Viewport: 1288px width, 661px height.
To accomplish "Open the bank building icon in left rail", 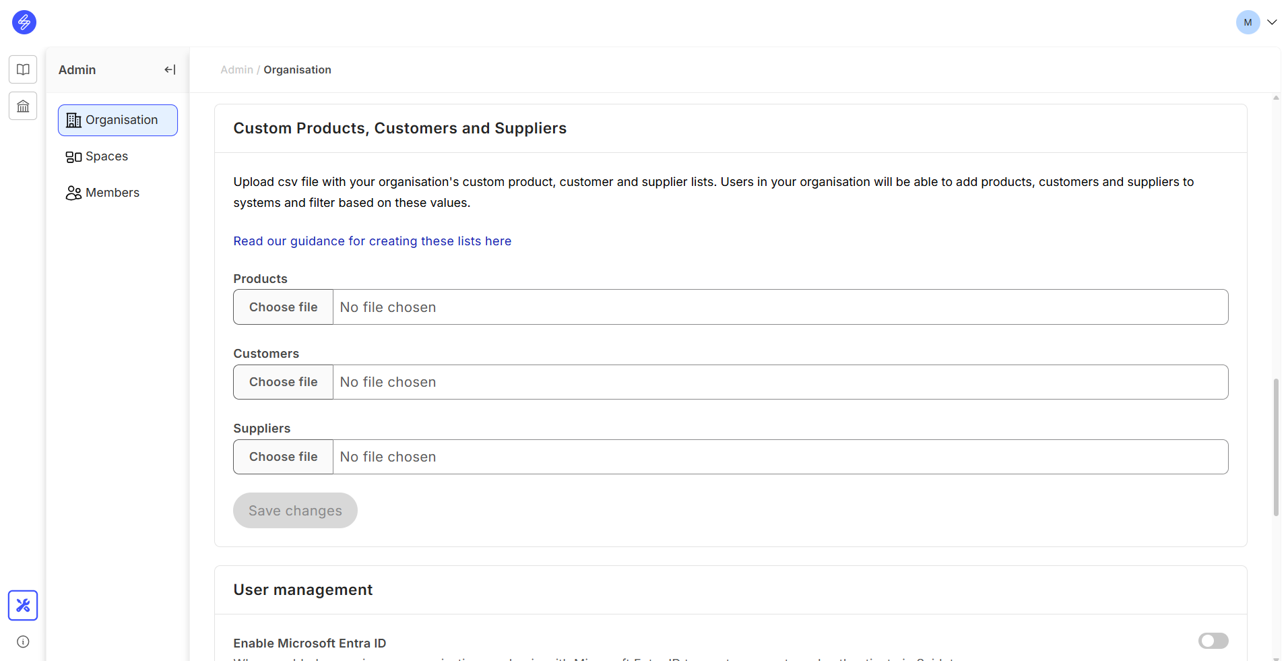I will (23, 106).
